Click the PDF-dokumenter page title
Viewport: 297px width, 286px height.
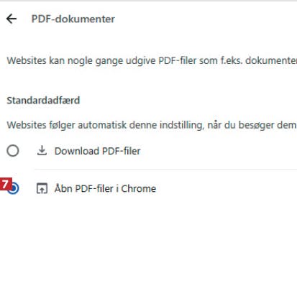point(73,19)
